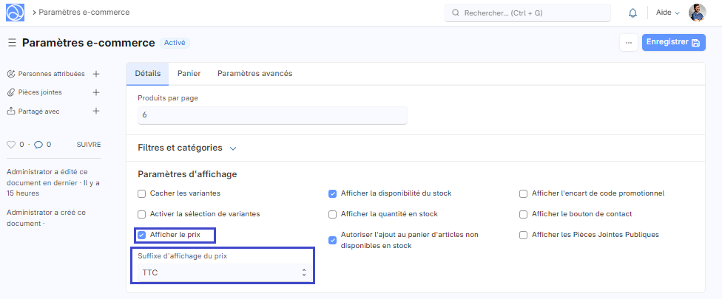The height and width of the screenshot is (299, 722).
Task: Click the app logo home icon
Action: click(15, 13)
